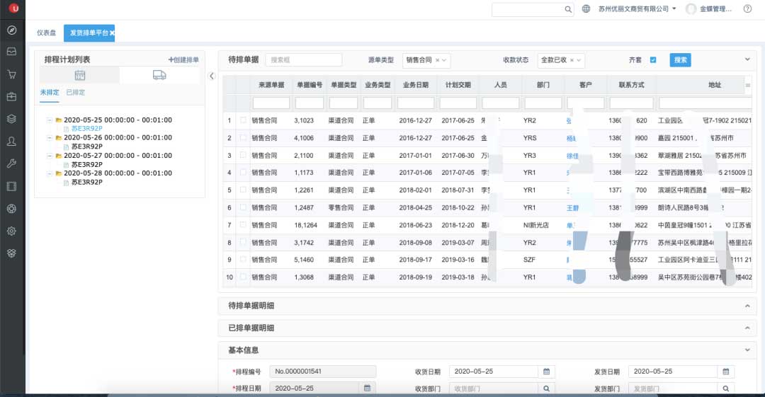Open the gear settings sidebar icon
Image resolution: width=765 pixels, height=397 pixels.
pos(12,231)
